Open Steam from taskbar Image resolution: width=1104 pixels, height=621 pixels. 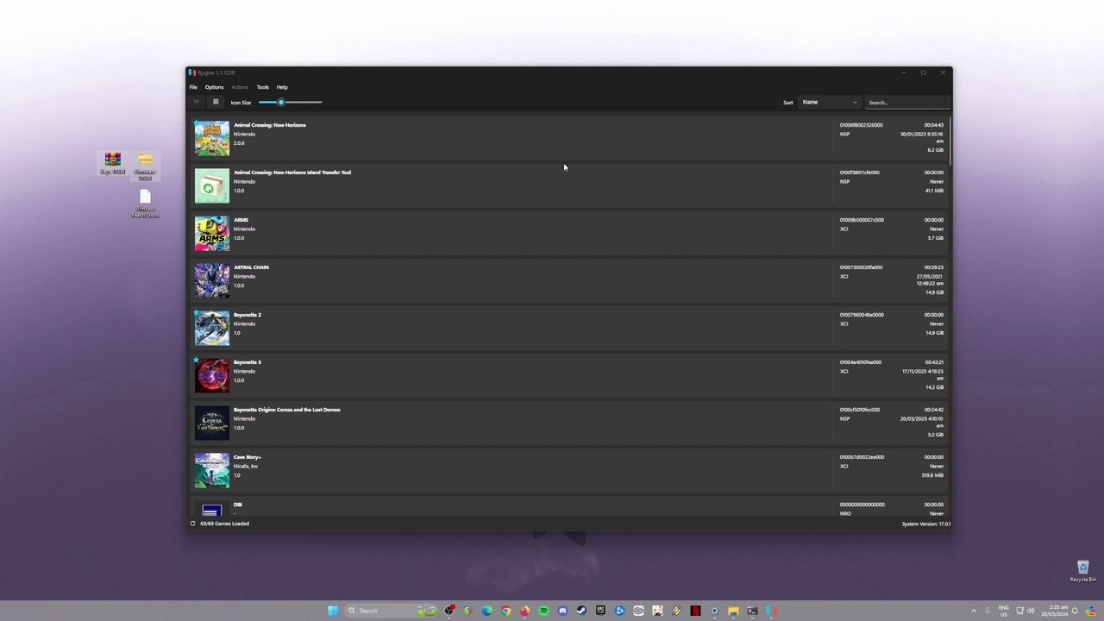click(x=581, y=611)
